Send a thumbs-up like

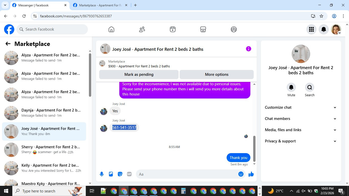coord(251,174)
